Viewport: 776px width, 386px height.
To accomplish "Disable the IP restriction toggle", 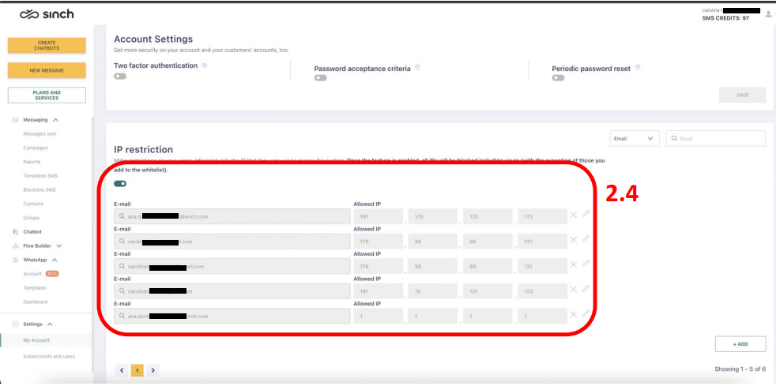I will coord(120,183).
